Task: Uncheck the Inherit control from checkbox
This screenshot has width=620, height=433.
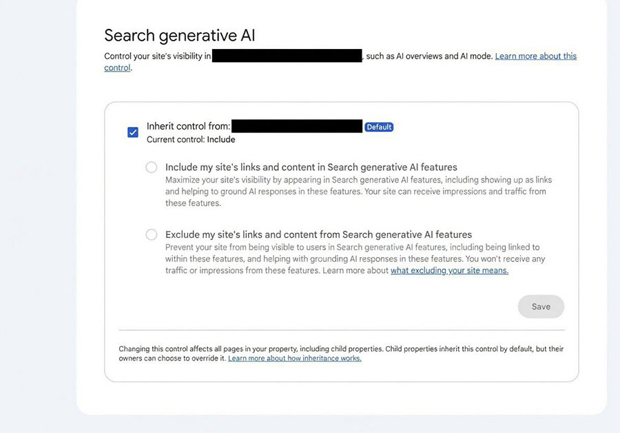Action: pyautogui.click(x=133, y=132)
